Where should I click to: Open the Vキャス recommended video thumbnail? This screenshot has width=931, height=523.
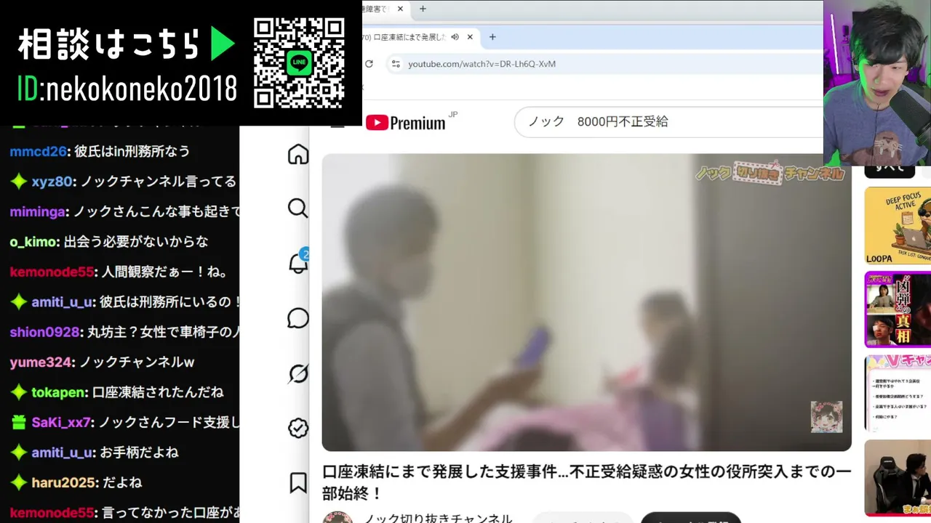tap(898, 394)
